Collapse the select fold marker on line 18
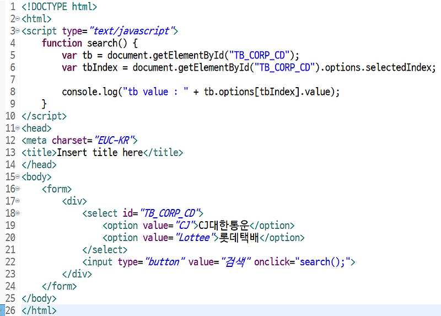Screen dimensions: 441x316 (x=18, y=213)
